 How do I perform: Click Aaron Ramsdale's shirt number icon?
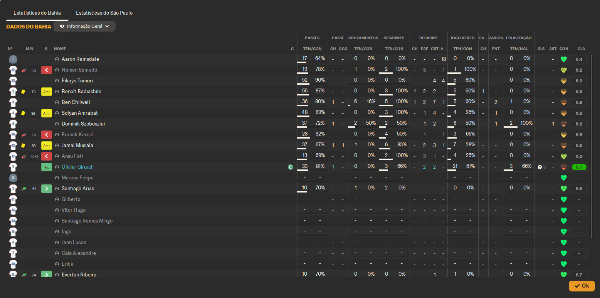[13, 59]
